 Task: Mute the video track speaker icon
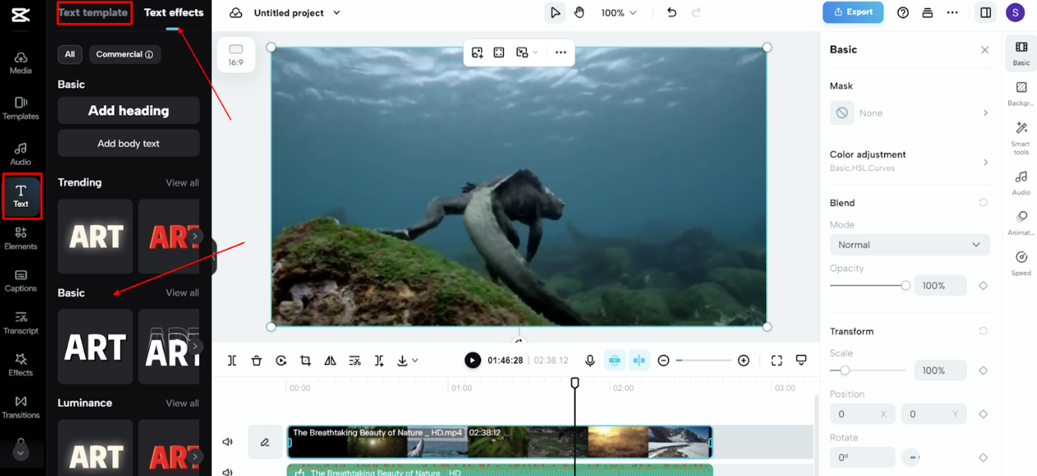point(227,442)
